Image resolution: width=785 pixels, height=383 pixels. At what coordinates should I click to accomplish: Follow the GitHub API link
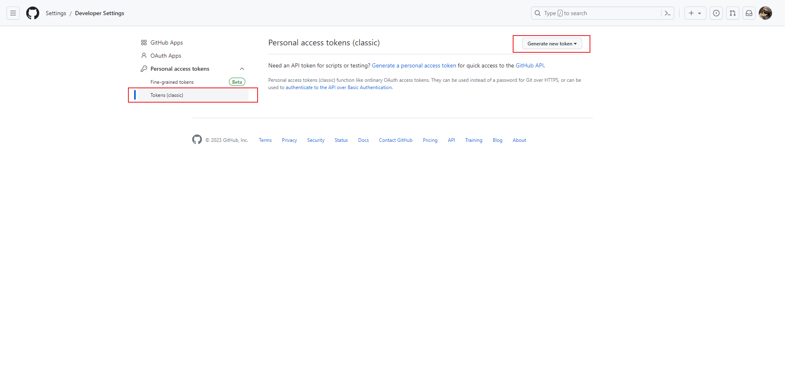coord(529,65)
